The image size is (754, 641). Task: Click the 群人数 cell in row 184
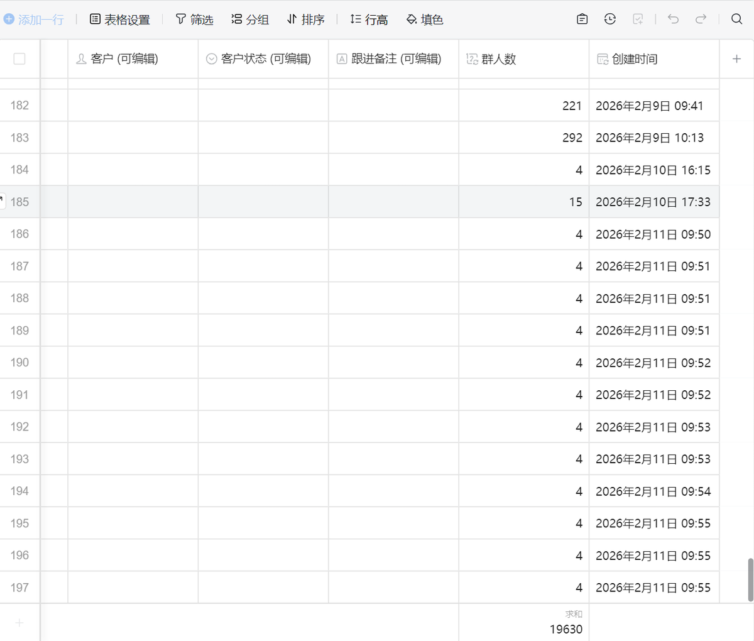[524, 170]
